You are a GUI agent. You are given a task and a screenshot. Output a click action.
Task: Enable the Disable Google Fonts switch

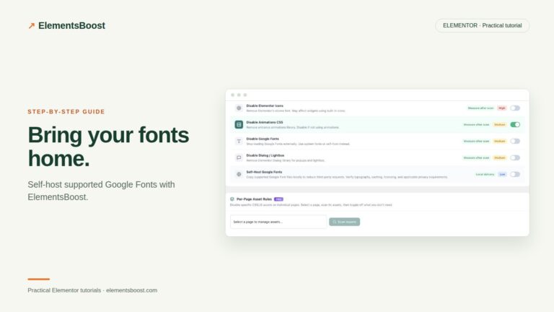click(x=515, y=141)
